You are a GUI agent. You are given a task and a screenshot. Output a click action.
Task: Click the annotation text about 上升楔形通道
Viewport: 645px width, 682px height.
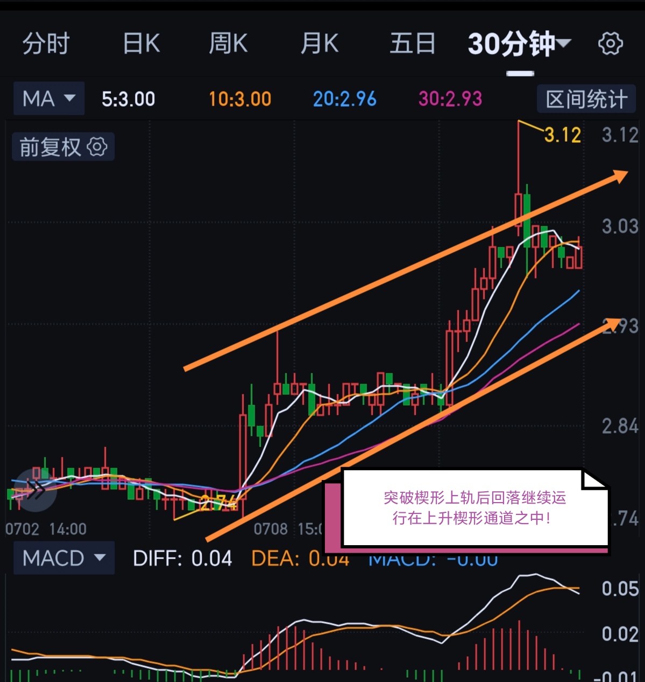474,507
